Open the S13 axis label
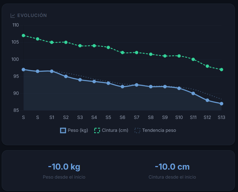Image resolution: width=238 pixels, height=192 pixels. click(x=221, y=117)
